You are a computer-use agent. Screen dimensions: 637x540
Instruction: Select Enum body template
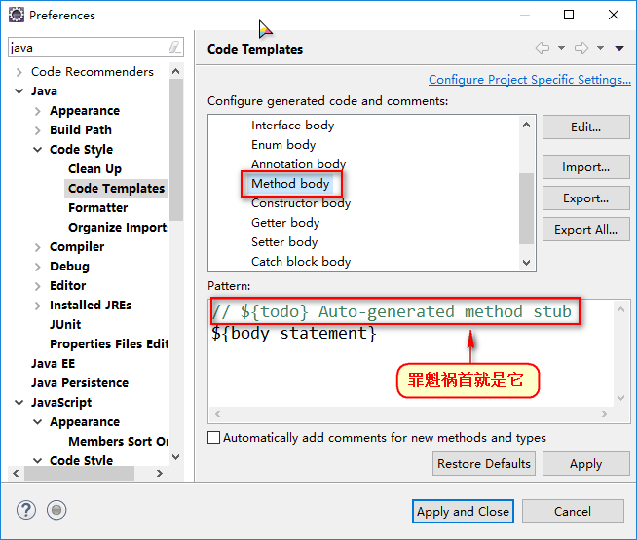(x=283, y=145)
